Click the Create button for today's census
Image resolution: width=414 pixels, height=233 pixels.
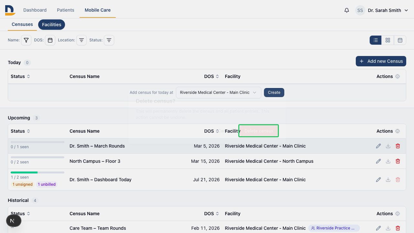[x=274, y=93]
